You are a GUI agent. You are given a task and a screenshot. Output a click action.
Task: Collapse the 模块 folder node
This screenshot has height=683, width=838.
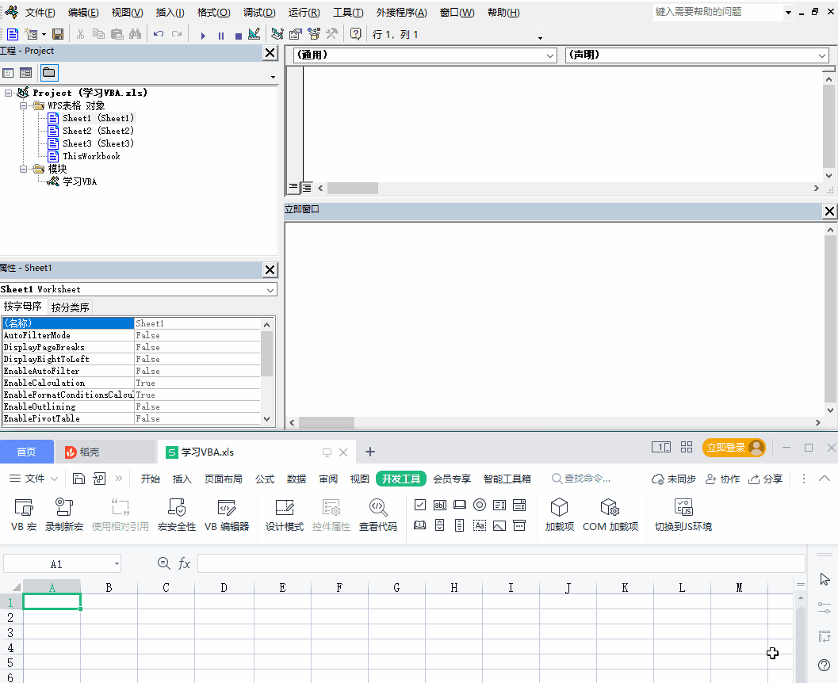(x=23, y=170)
